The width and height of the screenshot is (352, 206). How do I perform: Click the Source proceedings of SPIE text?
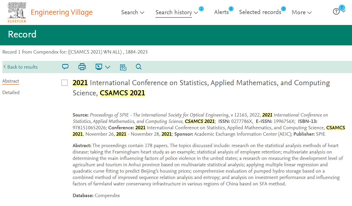pos(159,115)
